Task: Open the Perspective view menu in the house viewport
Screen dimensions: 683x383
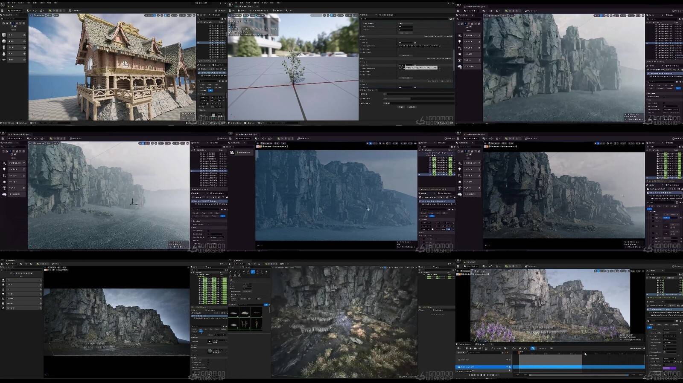Action: coord(39,15)
